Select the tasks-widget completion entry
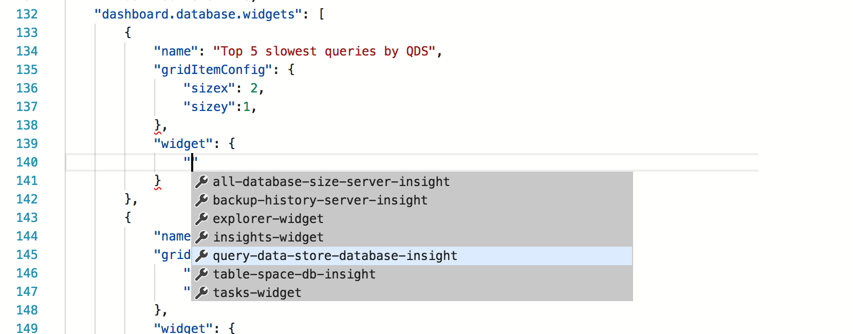 (257, 293)
